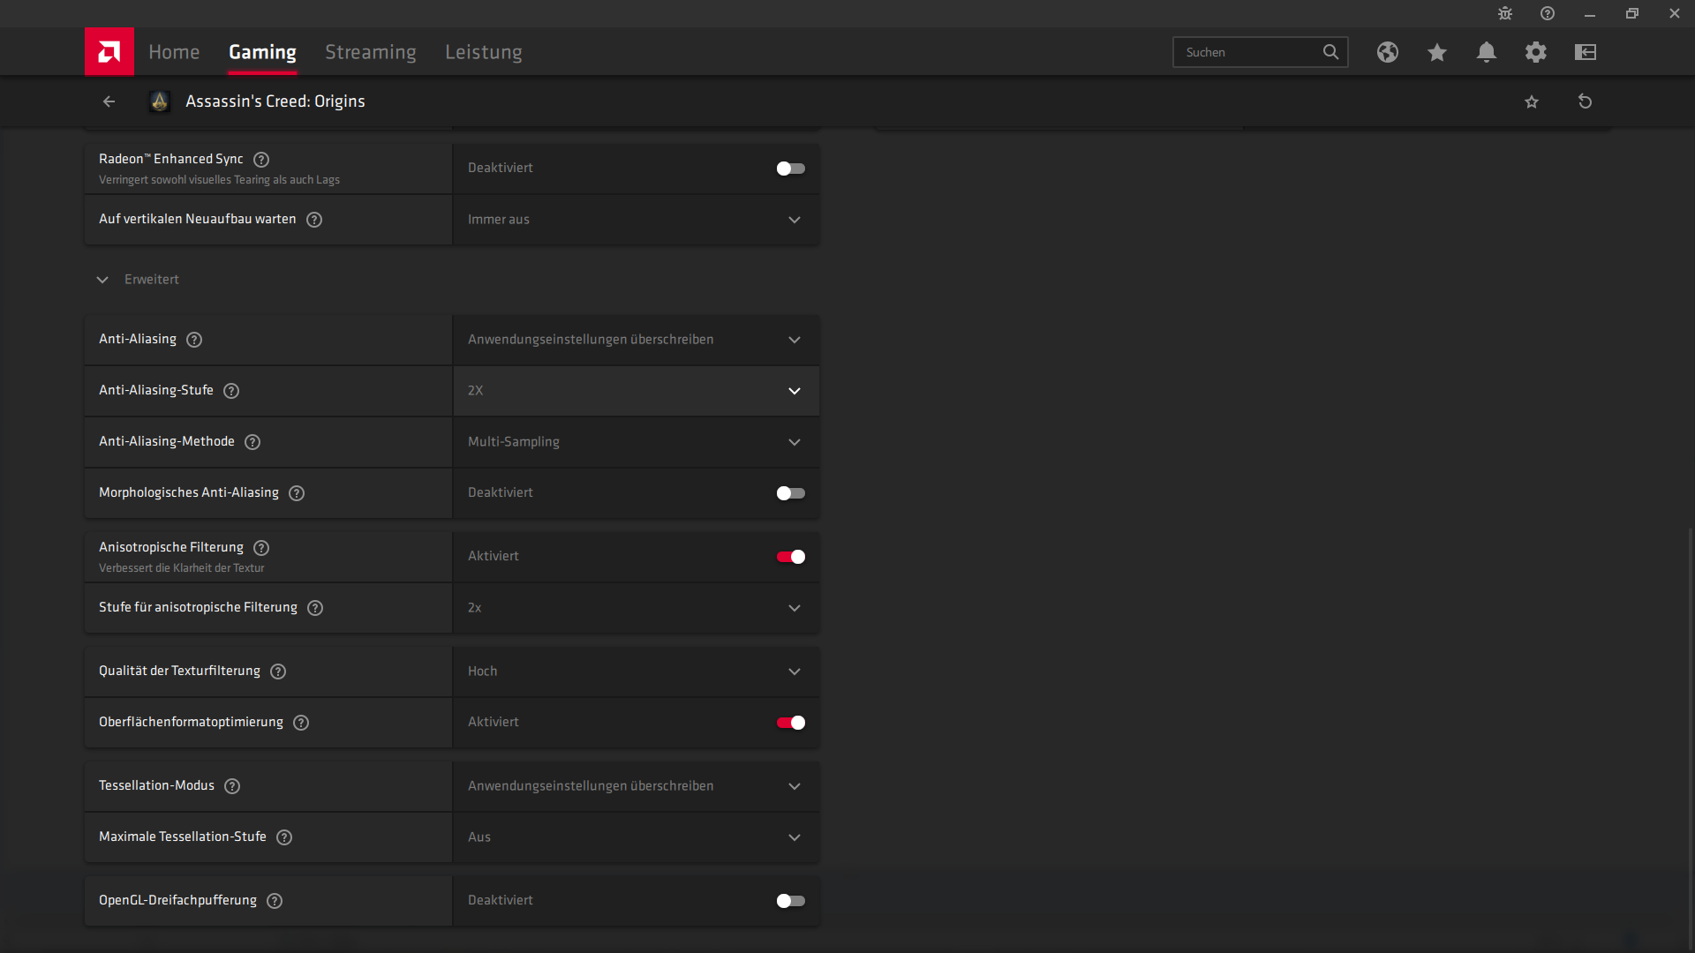
Task: Switch to the Streaming tab
Action: 370,52
